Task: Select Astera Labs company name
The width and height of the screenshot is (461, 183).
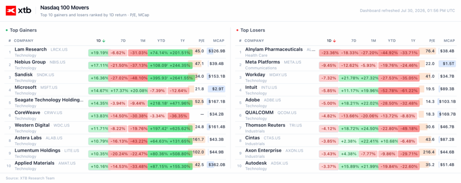Action: [28, 138]
